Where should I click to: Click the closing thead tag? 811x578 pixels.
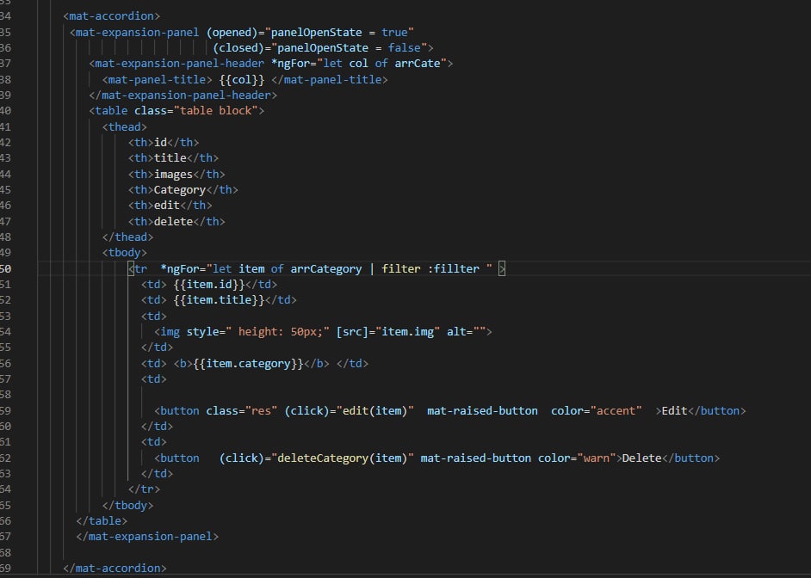(x=127, y=237)
